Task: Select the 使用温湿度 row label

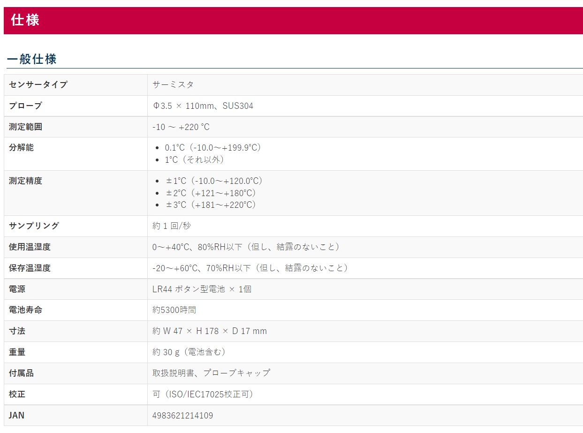Action: pos(30,247)
